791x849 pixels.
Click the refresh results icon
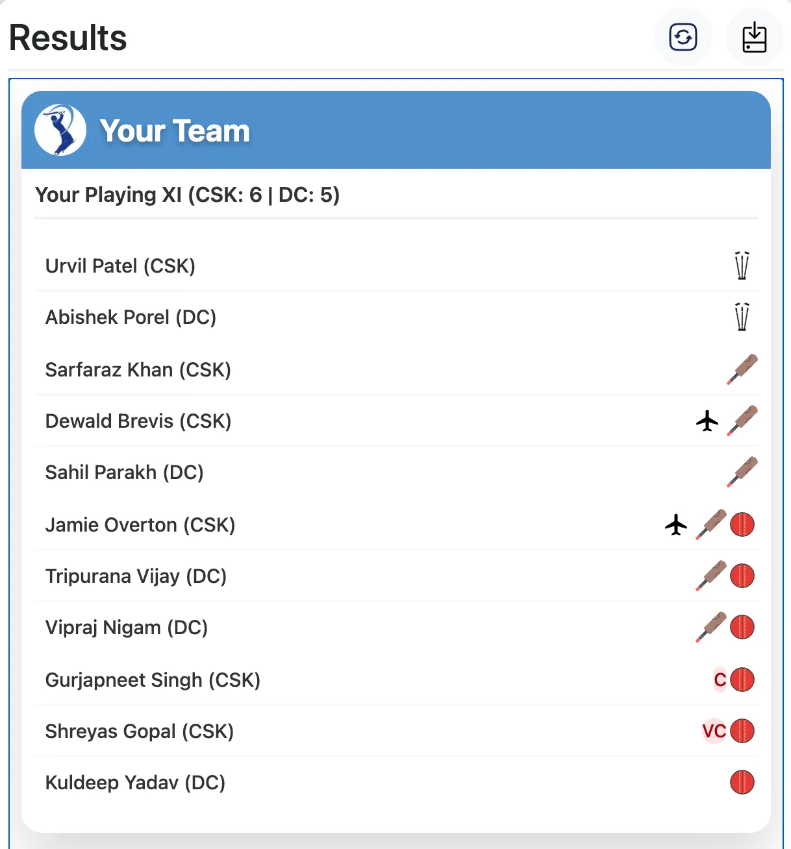(x=683, y=37)
